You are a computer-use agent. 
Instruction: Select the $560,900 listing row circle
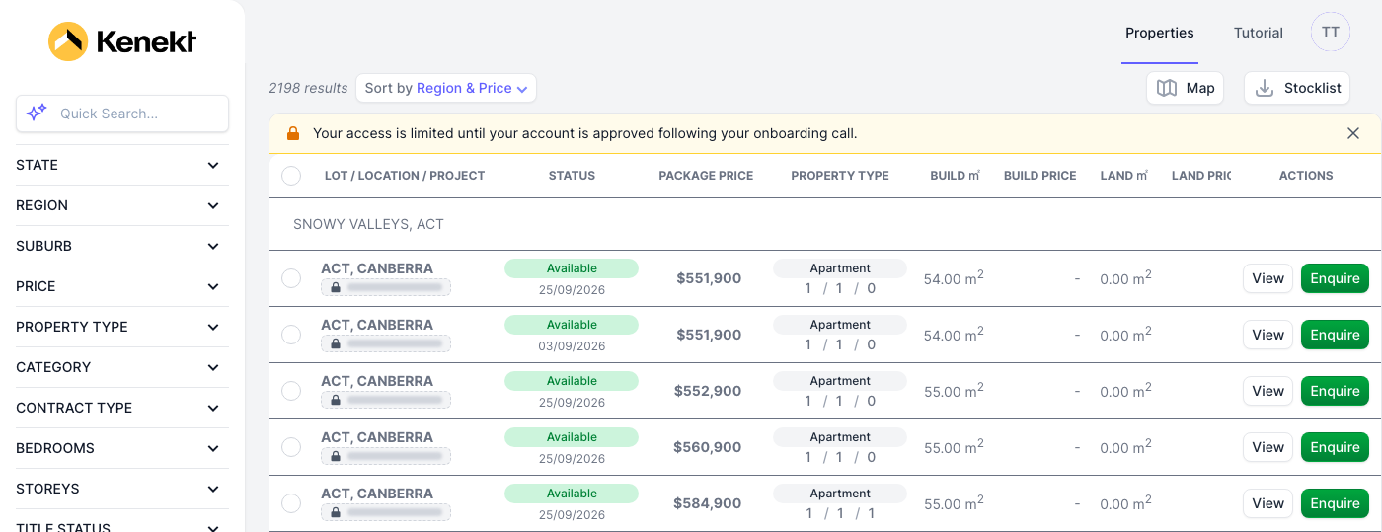coord(291,447)
